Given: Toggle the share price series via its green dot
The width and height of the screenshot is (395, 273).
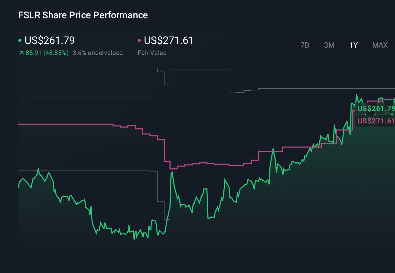Looking at the screenshot, I should click(x=19, y=40).
